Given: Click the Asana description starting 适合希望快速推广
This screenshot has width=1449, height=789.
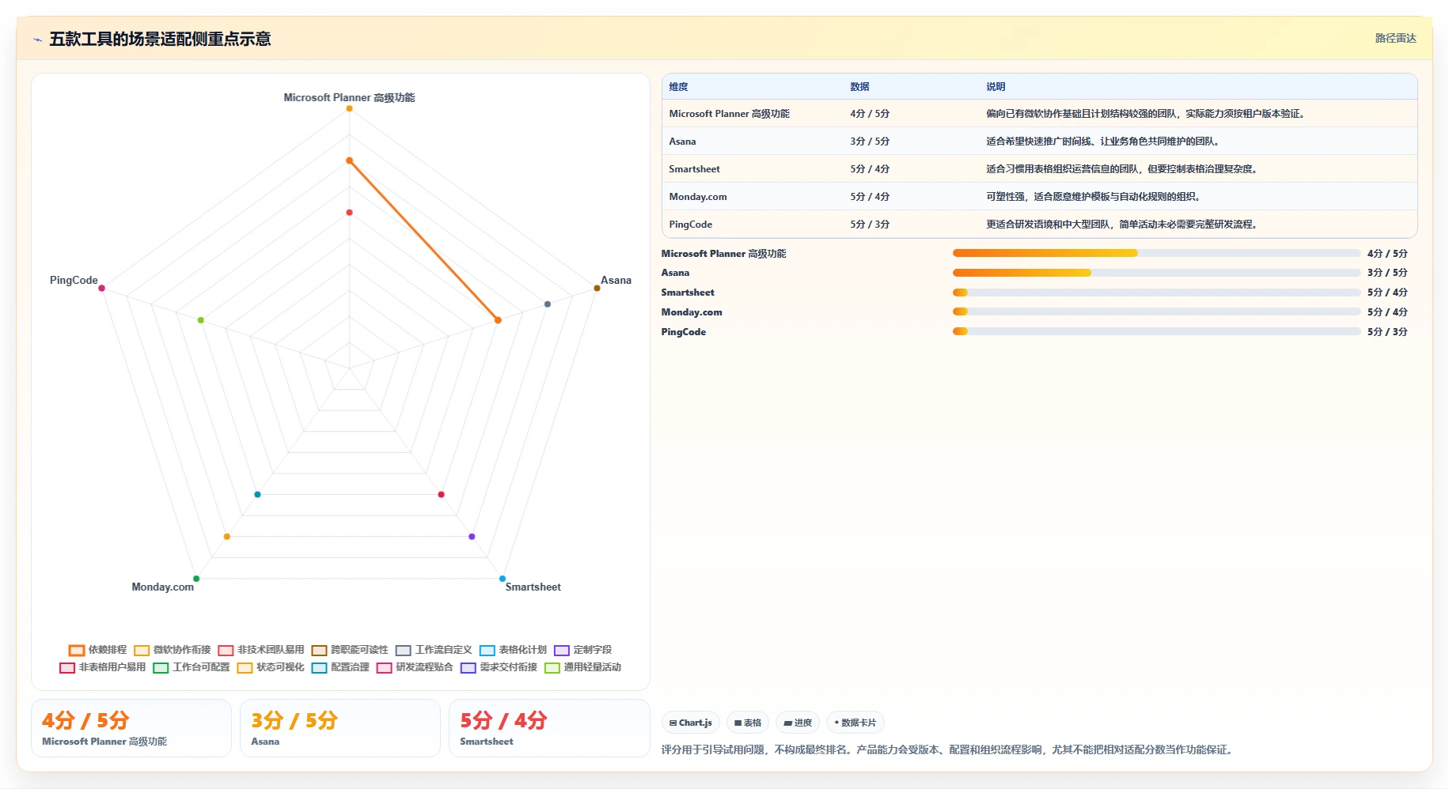Looking at the screenshot, I should [1104, 142].
